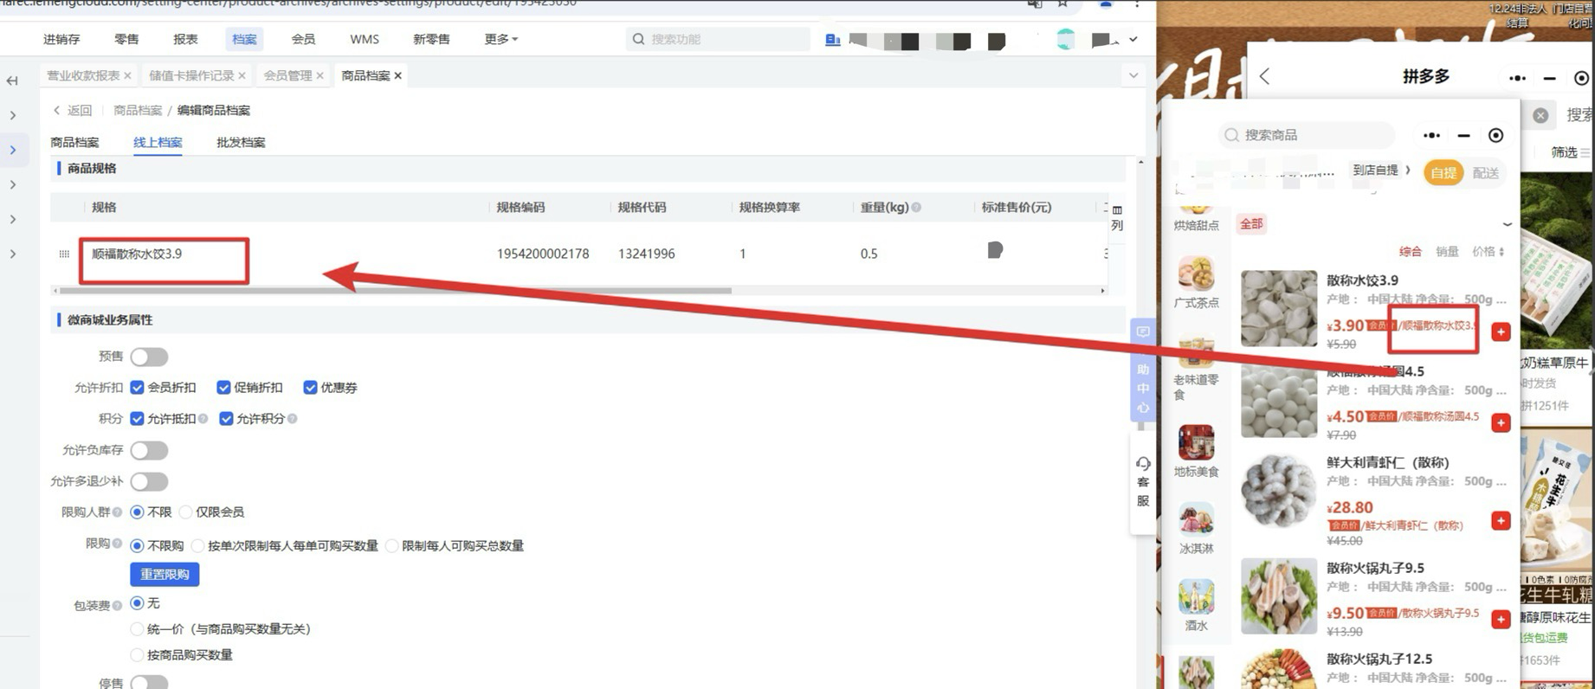Select 按商品购买数量 packaging fee option
This screenshot has width=1595, height=689.
(x=137, y=655)
